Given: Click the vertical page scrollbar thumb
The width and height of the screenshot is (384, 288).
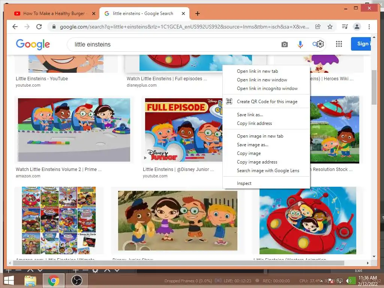Looking at the screenshot, I should (374, 87).
